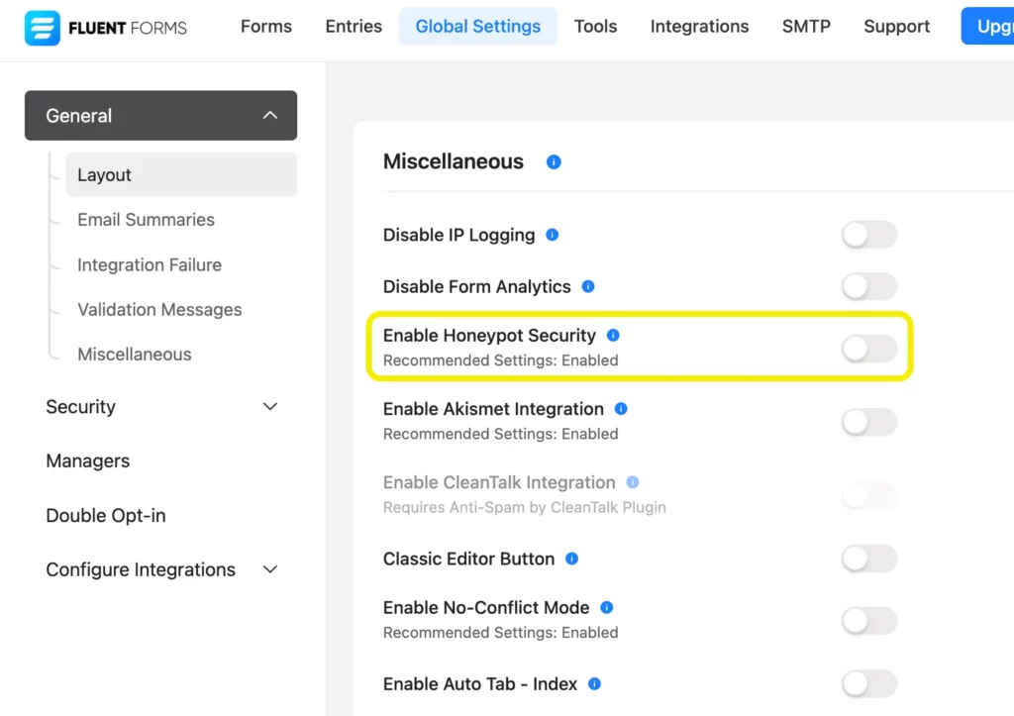This screenshot has width=1014, height=716.
Task: Open the Double Opt-in settings
Action: [x=106, y=516]
